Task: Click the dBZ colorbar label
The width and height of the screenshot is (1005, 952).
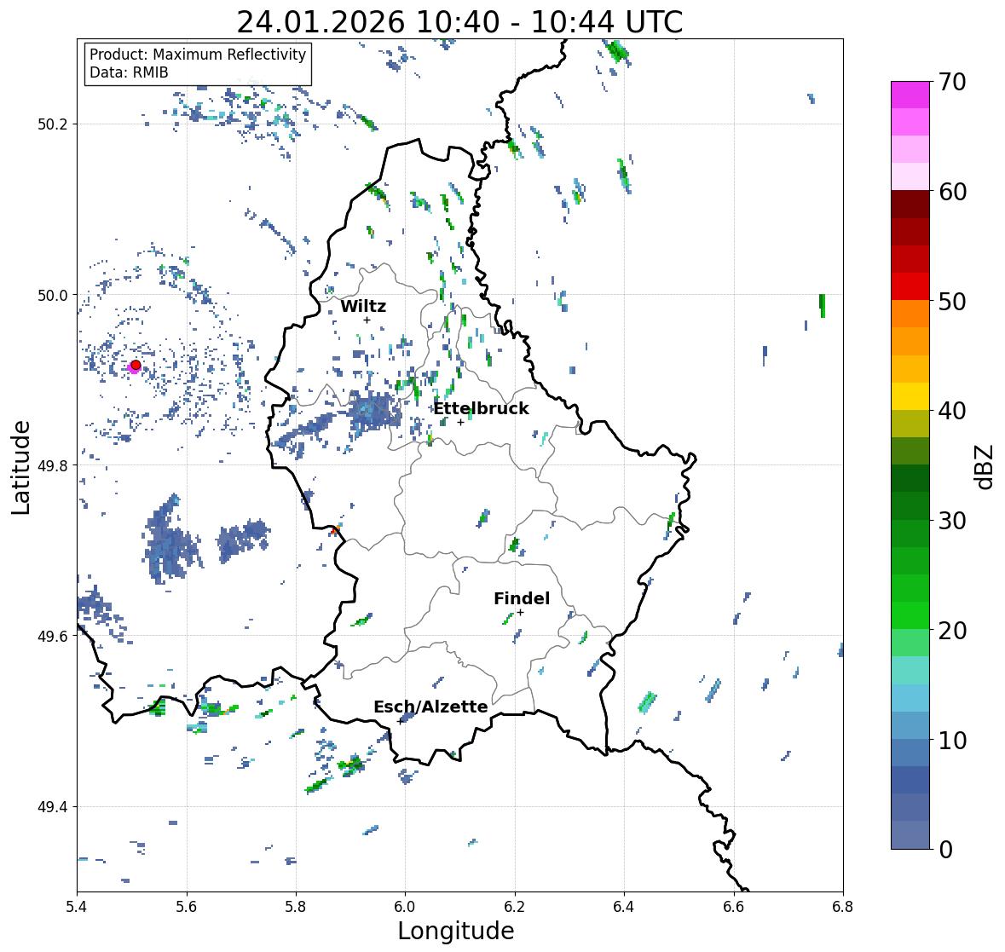Action: coord(984,466)
